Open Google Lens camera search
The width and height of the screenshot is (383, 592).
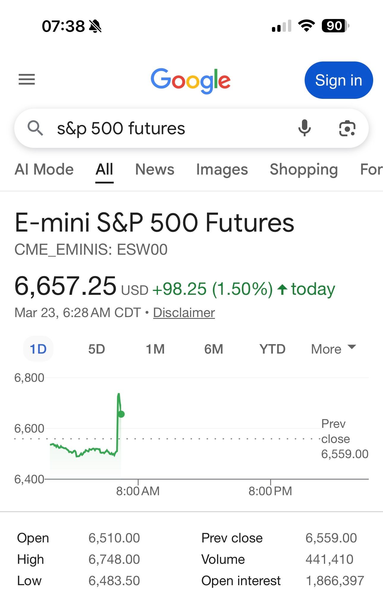pyautogui.click(x=347, y=129)
